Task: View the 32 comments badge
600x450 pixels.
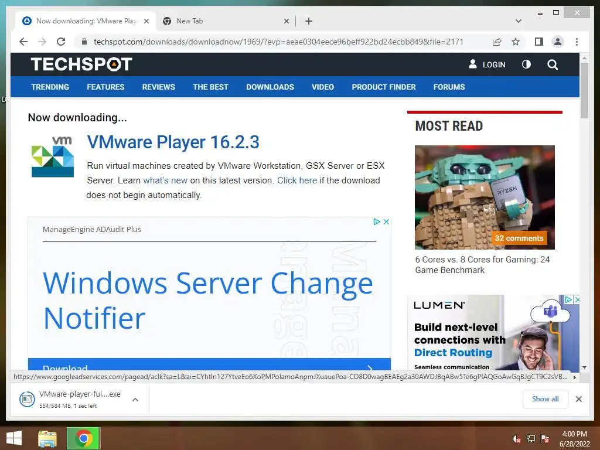Action: [519, 238]
